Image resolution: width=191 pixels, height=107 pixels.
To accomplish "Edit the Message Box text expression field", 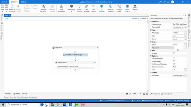I will (76, 67).
